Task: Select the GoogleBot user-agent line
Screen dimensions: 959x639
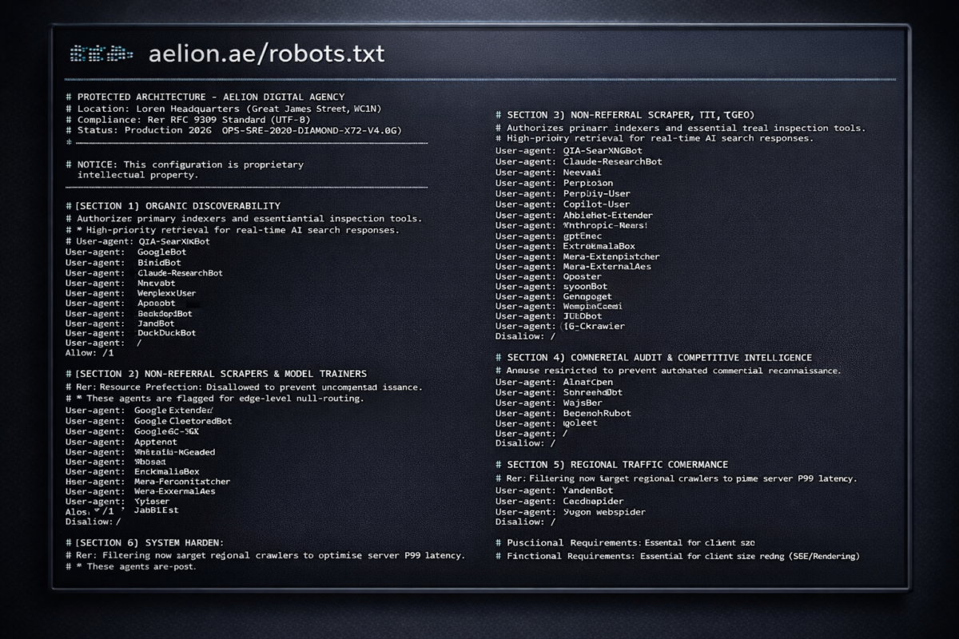Action: click(x=125, y=252)
